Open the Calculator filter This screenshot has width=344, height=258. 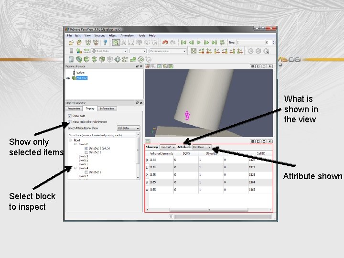coord(71,59)
